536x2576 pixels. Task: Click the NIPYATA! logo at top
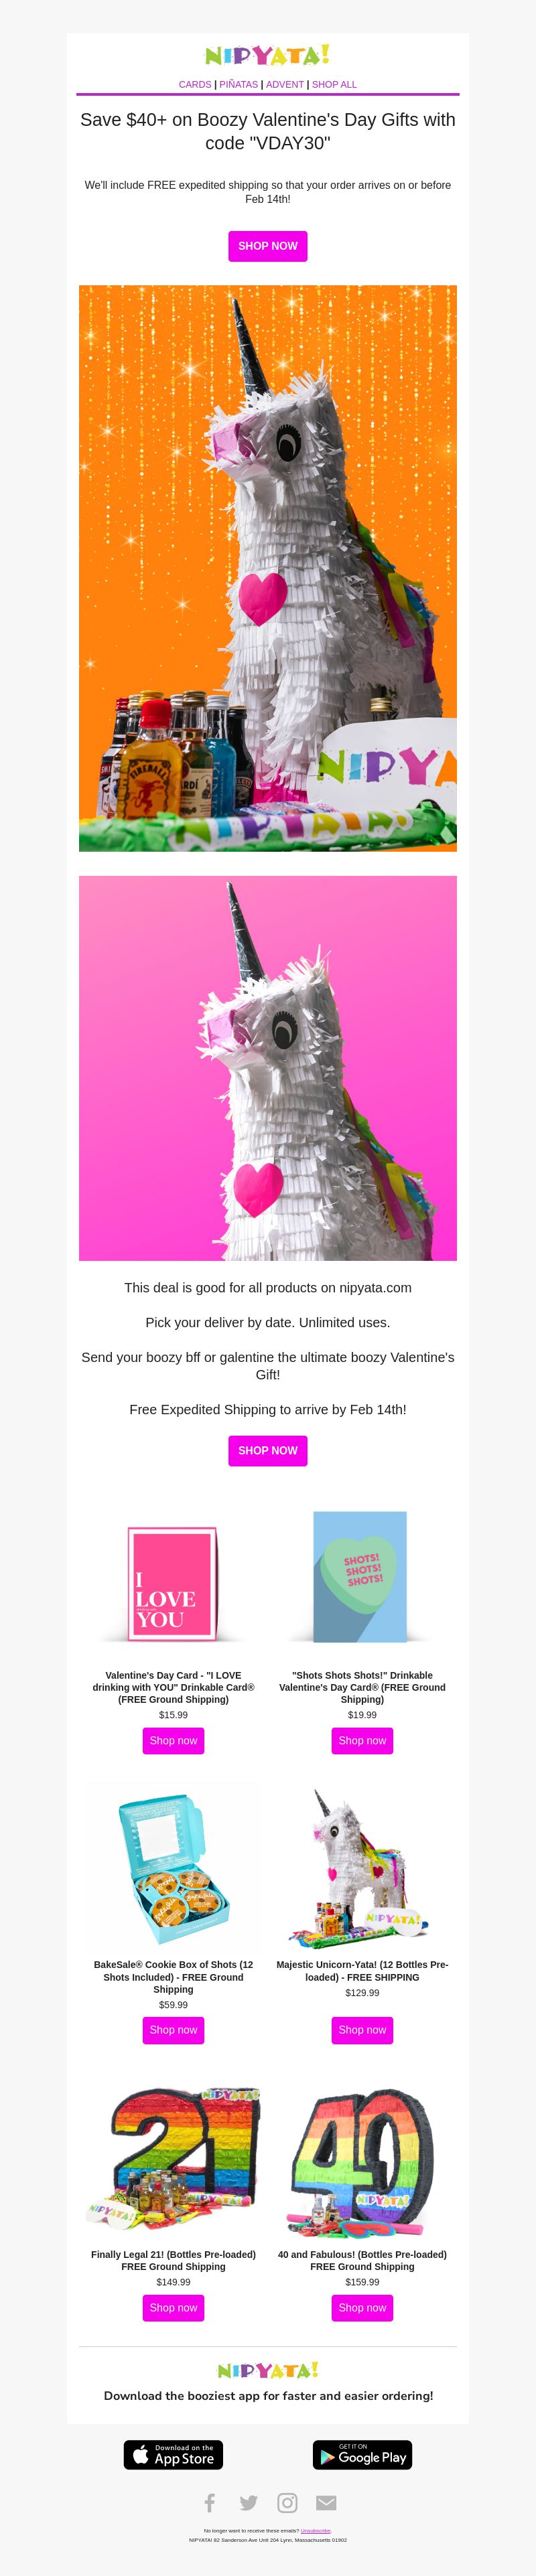click(x=268, y=55)
